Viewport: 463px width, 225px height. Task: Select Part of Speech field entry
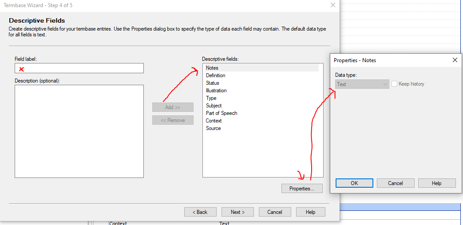pyautogui.click(x=222, y=113)
